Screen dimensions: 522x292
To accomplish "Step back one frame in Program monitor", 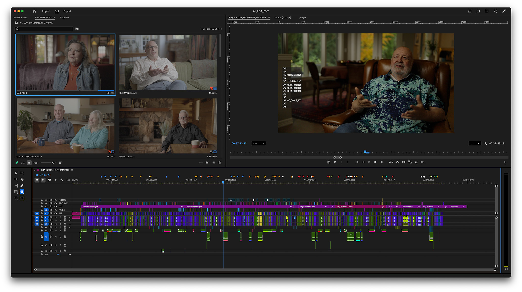I will 363,162.
